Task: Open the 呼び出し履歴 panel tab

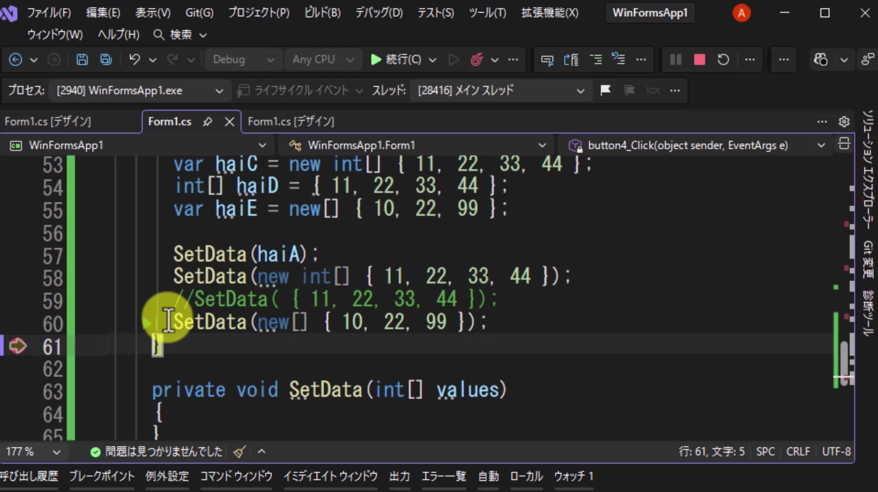Action: pyautogui.click(x=28, y=476)
